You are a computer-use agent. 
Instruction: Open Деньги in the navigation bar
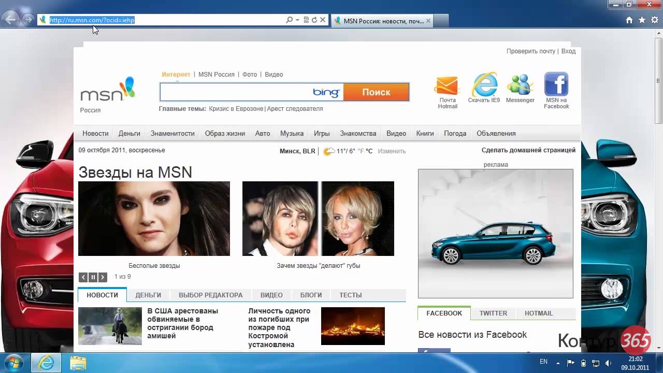click(129, 133)
